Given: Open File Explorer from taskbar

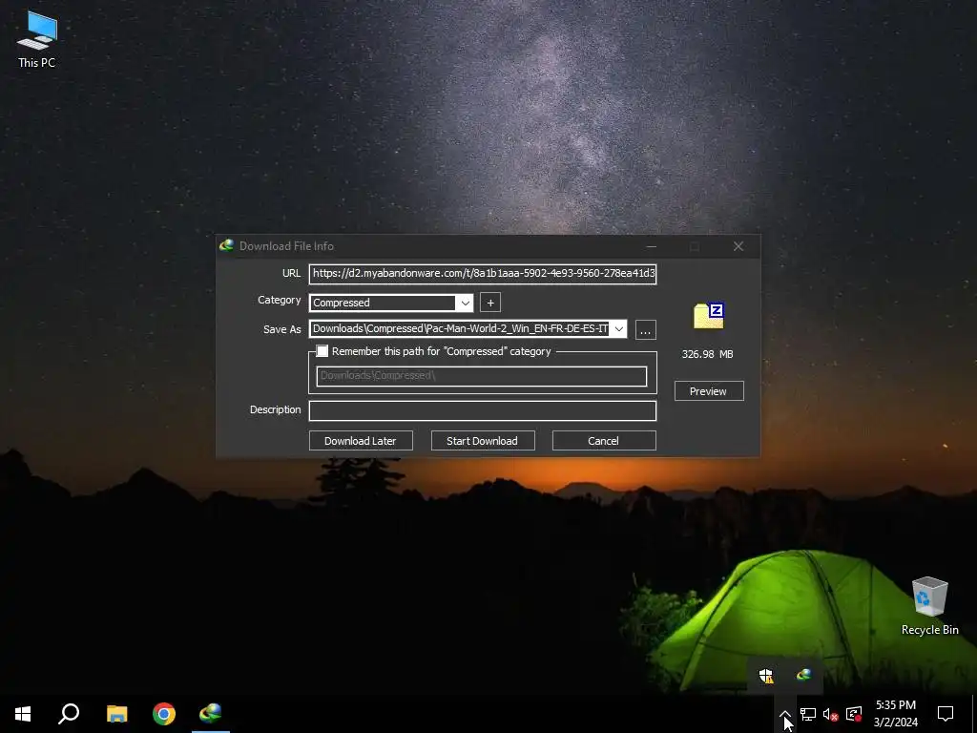Looking at the screenshot, I should 116,714.
